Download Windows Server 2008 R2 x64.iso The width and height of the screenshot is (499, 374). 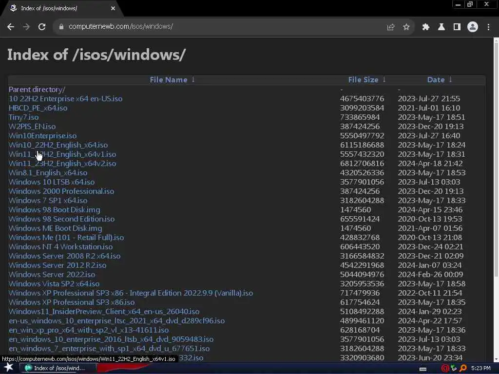click(x=65, y=256)
